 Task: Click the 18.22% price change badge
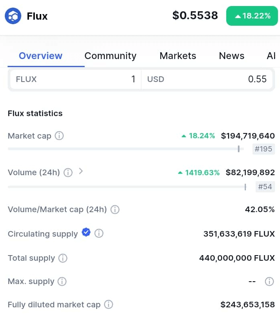coord(252,16)
